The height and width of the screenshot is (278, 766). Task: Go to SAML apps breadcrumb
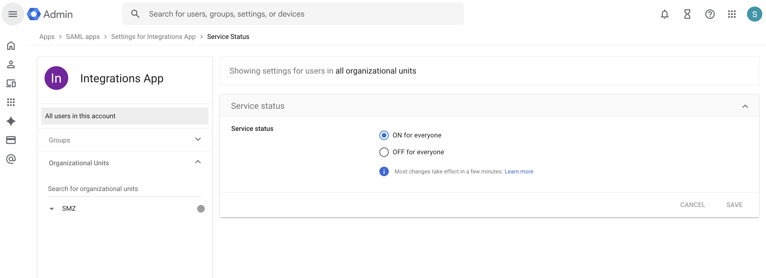[83, 37]
